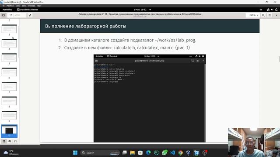Select highlighted page 10 thumbnail
The height and width of the screenshot is (157, 280).
9,131
